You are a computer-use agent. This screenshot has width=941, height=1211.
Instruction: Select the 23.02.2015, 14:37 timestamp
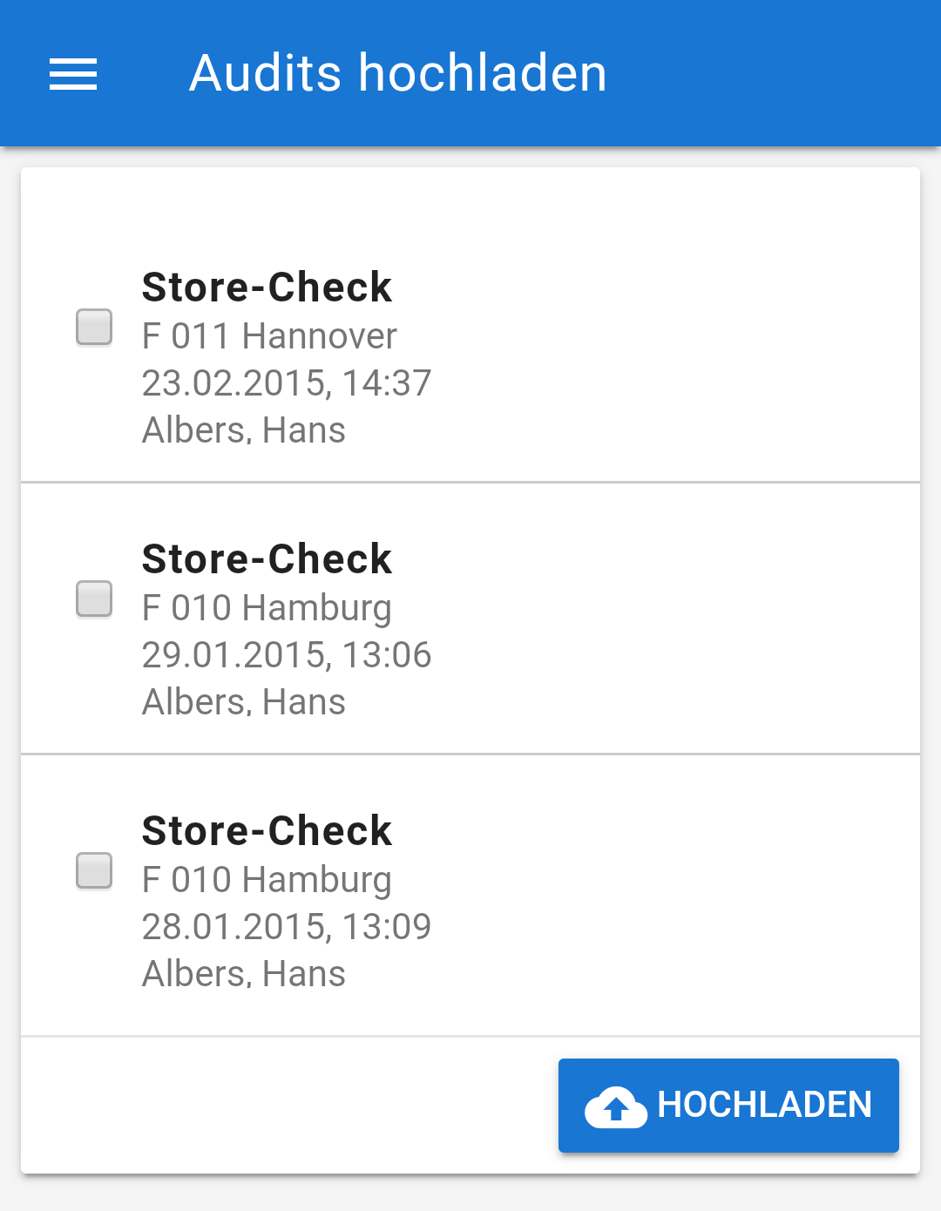point(287,383)
